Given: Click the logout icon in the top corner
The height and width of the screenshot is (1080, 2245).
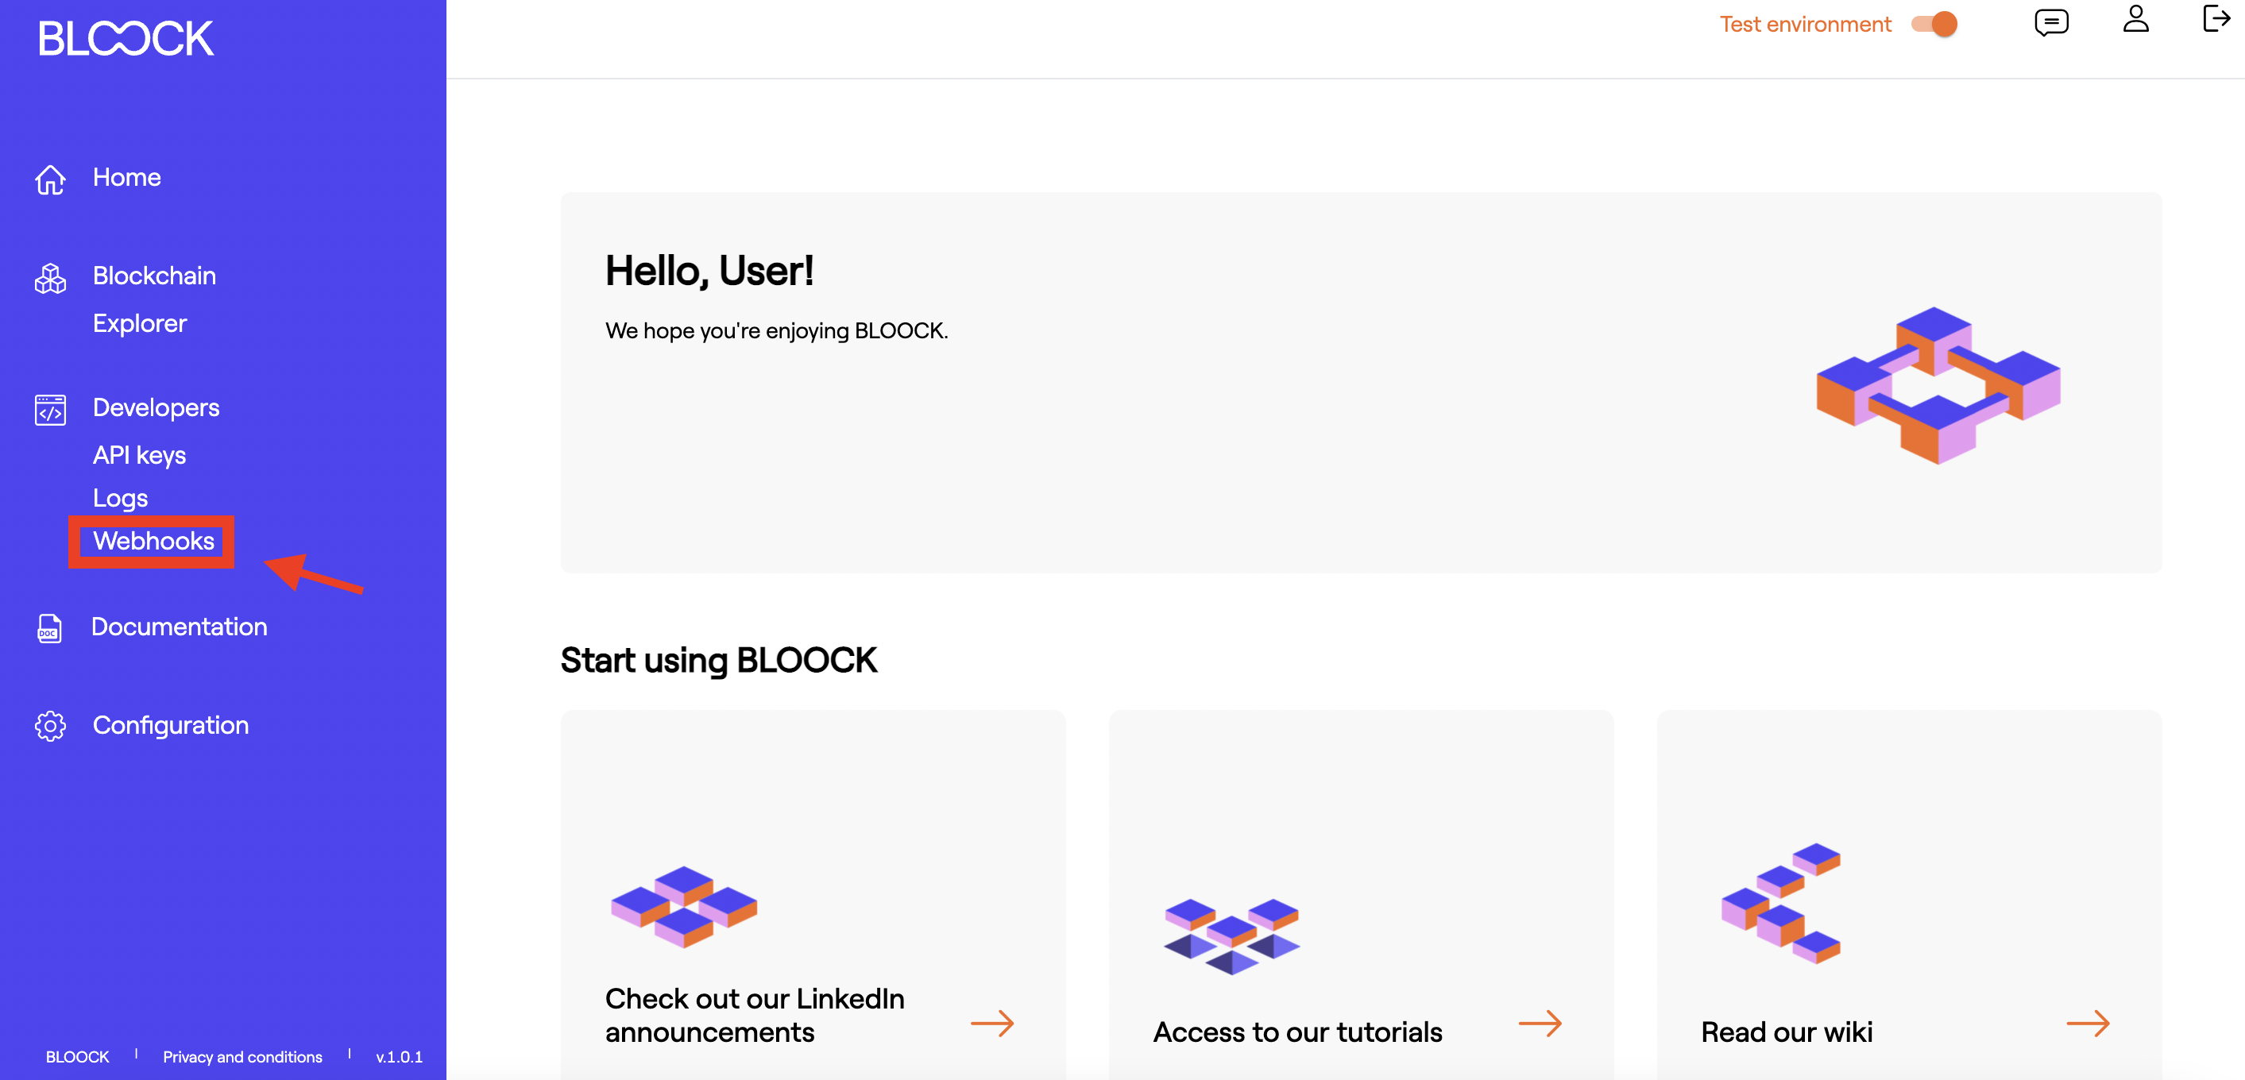Looking at the screenshot, I should click(2216, 19).
